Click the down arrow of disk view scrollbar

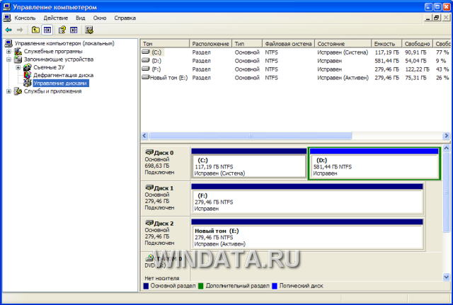click(446, 277)
